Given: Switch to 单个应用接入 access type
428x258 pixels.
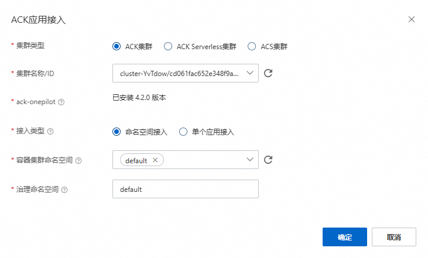Looking at the screenshot, I should [183, 132].
